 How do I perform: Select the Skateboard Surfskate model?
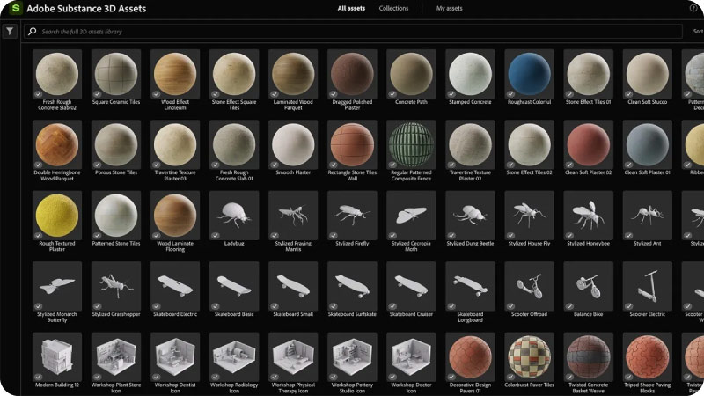coord(352,286)
